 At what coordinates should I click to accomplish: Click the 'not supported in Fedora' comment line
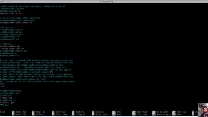(38, 82)
